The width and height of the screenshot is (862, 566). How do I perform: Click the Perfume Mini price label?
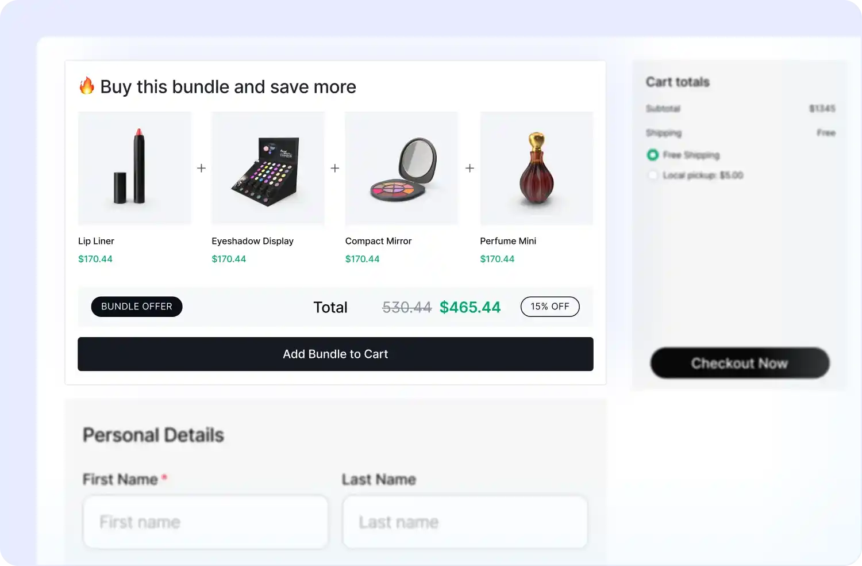point(497,259)
